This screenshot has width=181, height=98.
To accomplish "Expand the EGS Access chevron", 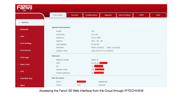I will 18,50.
